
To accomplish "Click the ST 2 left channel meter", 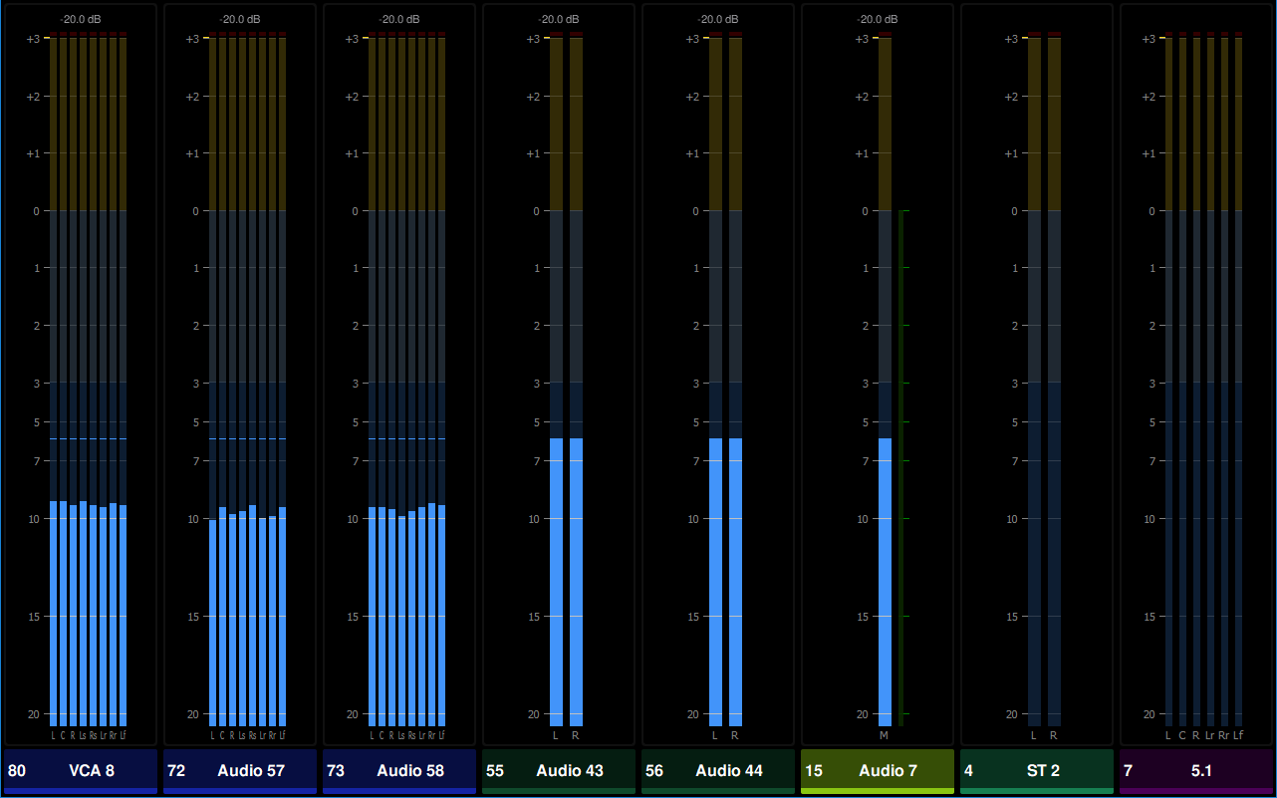I will click(1034, 380).
